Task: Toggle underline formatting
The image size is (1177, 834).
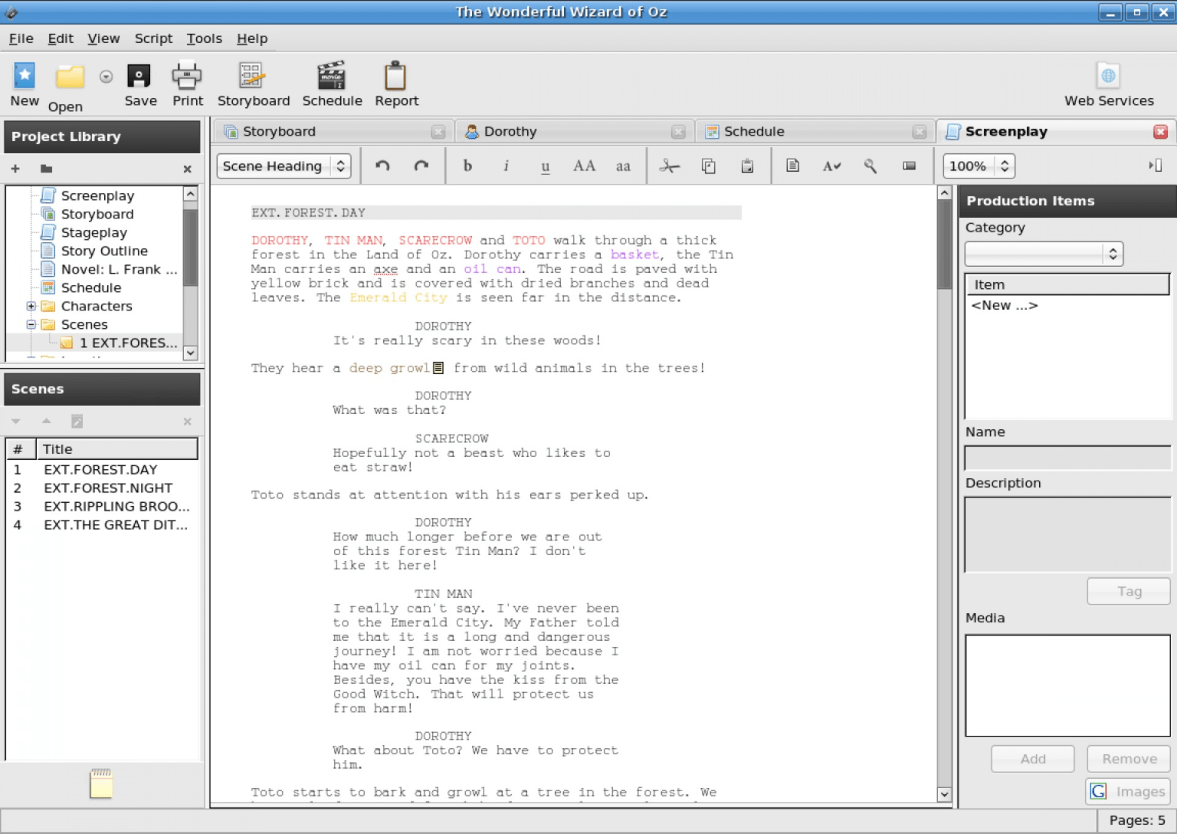Action: (x=545, y=166)
